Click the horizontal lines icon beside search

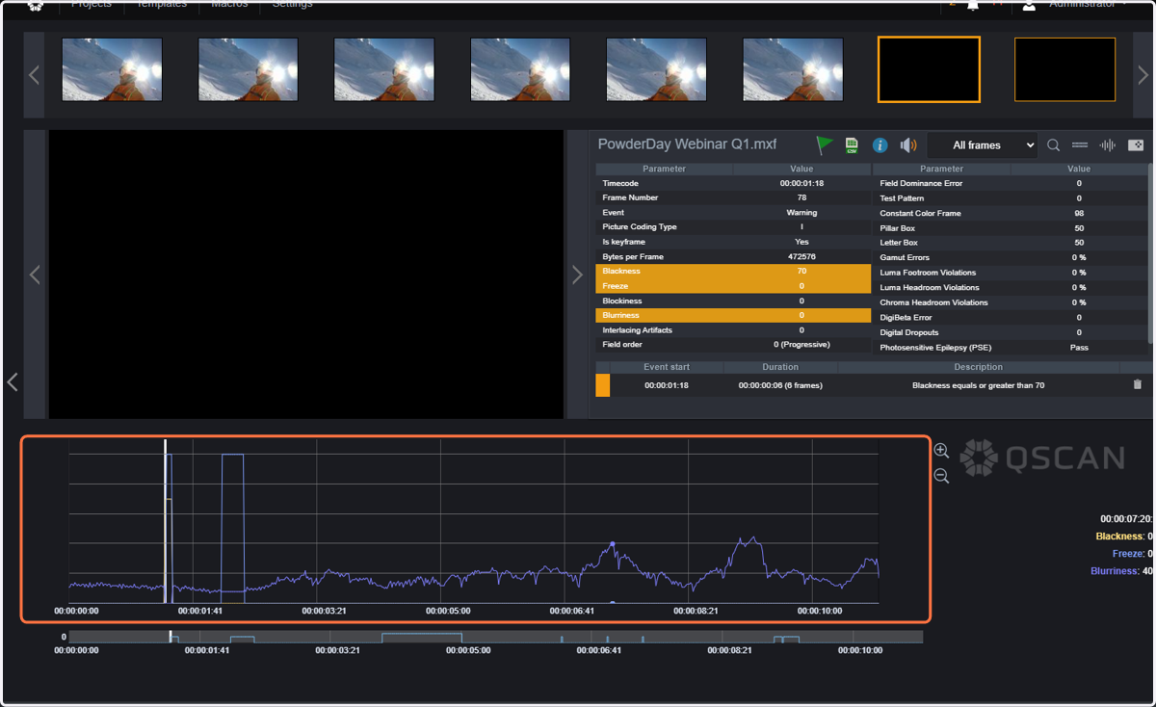pyautogui.click(x=1080, y=145)
